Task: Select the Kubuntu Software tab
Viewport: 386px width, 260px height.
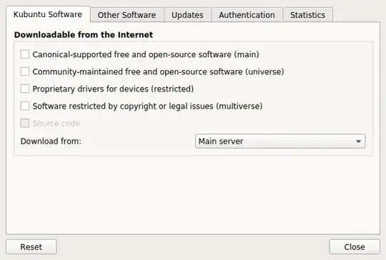Action: 48,14
